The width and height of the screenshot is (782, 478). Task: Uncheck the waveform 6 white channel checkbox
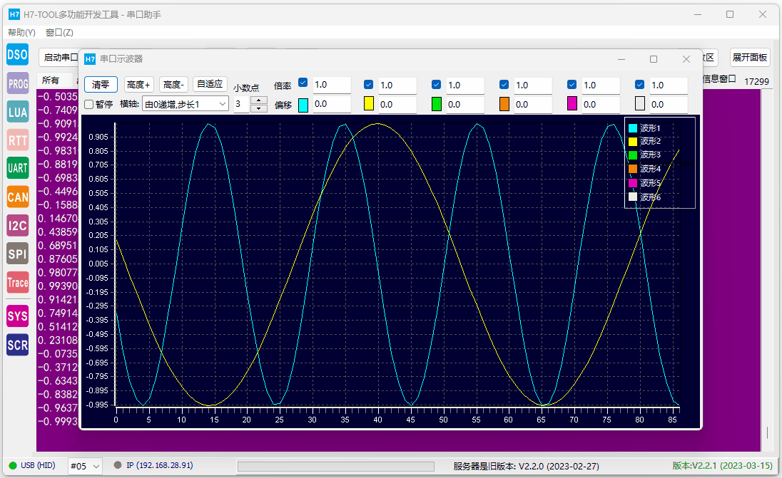640,85
